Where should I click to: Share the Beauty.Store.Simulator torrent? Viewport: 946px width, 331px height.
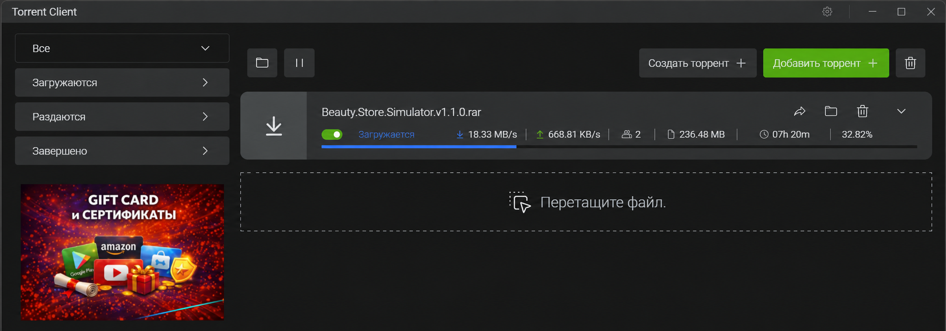[800, 111]
